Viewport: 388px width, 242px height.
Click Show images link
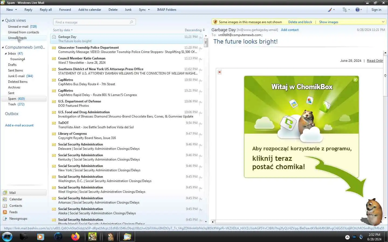tap(329, 22)
